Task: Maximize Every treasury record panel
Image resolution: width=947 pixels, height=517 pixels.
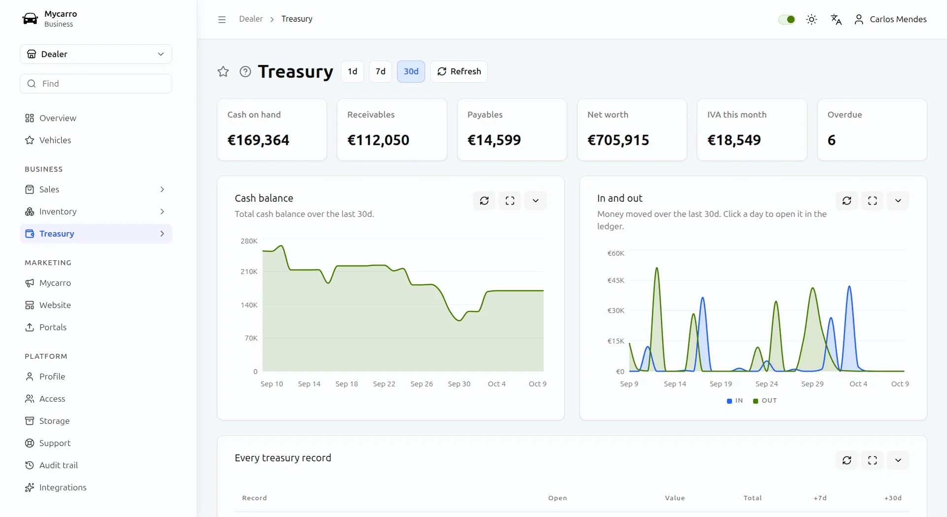Action: (873, 460)
